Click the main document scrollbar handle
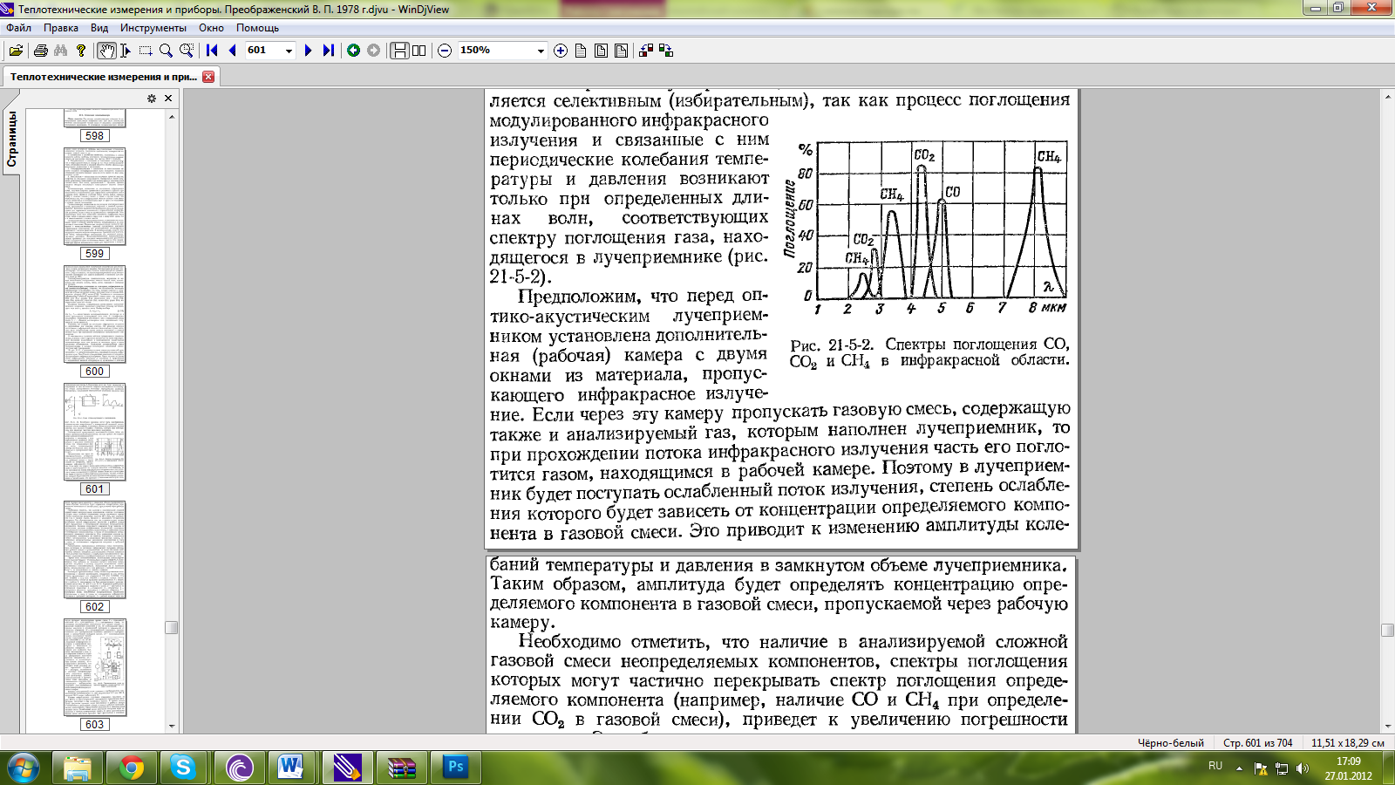Viewport: 1395px width, 785px height. click(x=1387, y=631)
